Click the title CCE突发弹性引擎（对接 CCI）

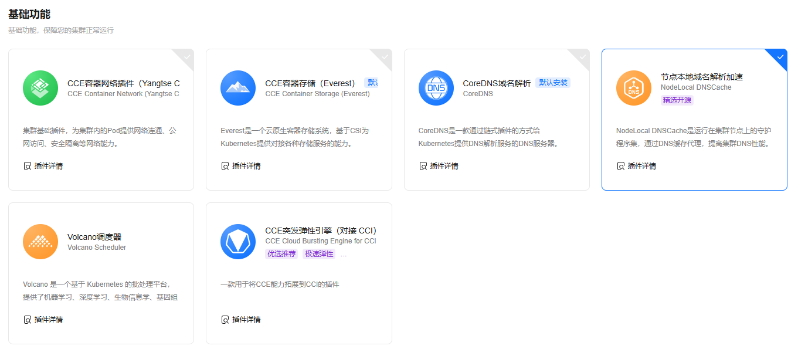tap(321, 231)
